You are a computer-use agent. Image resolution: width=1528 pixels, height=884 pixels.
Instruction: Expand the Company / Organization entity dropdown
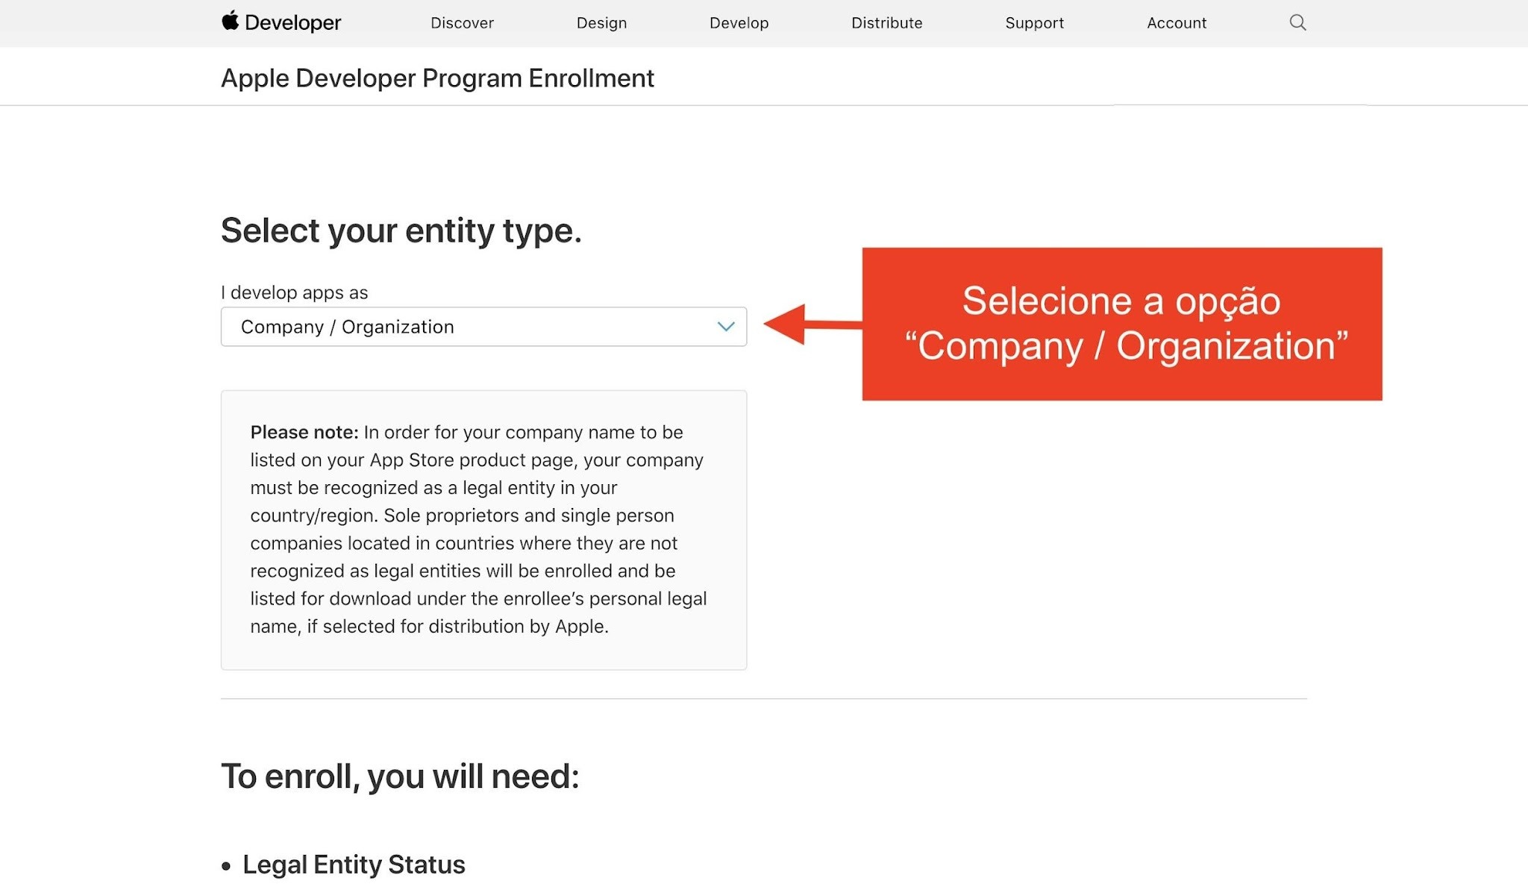[483, 327]
